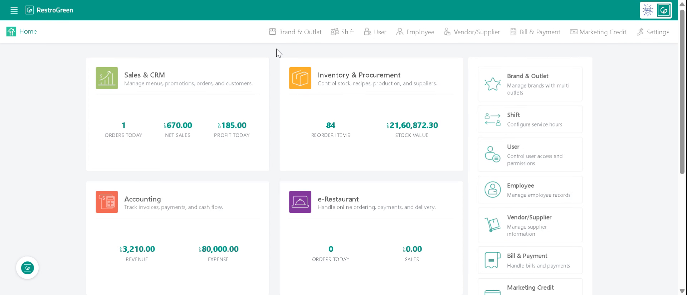Click the star icon for Brand & Outlet

click(x=492, y=84)
